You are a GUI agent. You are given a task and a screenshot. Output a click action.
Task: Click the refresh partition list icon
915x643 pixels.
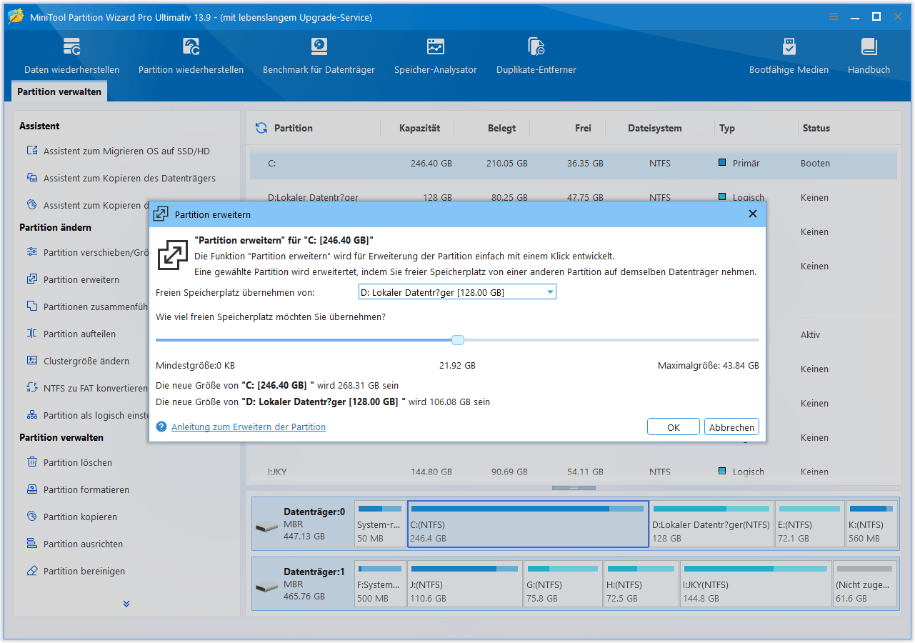(x=261, y=128)
